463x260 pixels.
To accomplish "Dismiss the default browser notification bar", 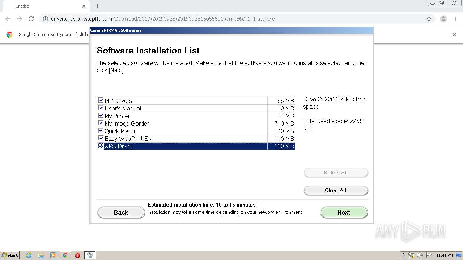I will click(x=454, y=35).
